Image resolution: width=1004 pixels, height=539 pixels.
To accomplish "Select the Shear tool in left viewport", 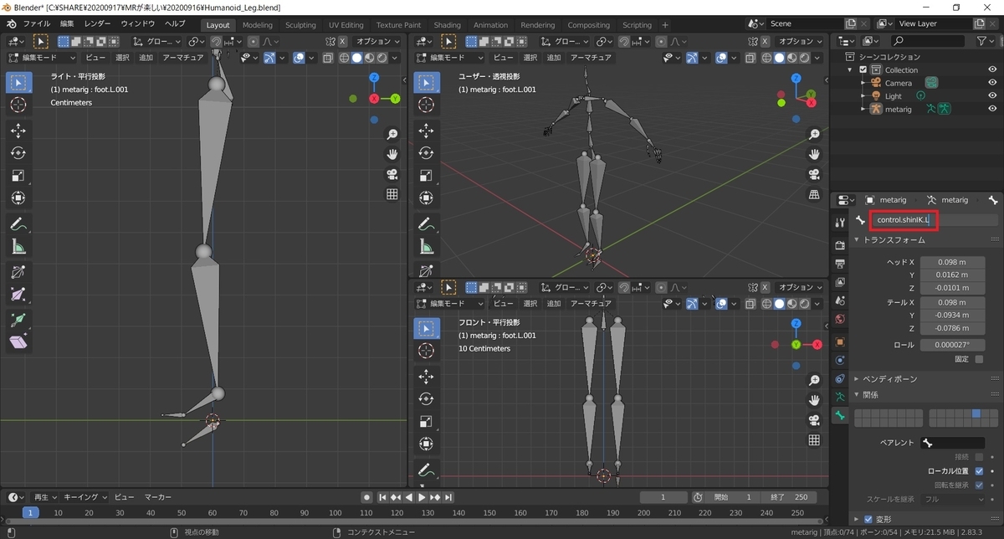I will [18, 343].
